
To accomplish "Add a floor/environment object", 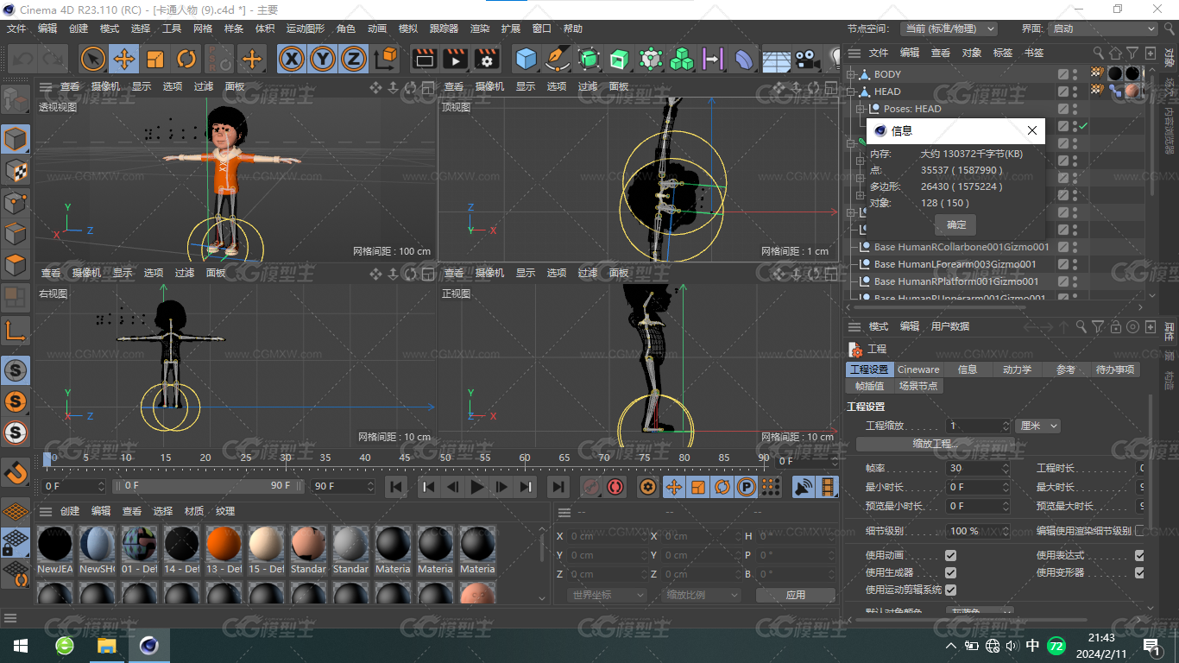I will [776, 59].
